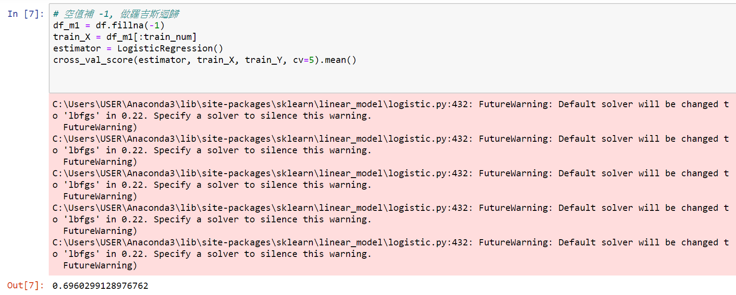Click the cv=5 argument in code
This screenshot has height=295, width=736.
(x=304, y=60)
